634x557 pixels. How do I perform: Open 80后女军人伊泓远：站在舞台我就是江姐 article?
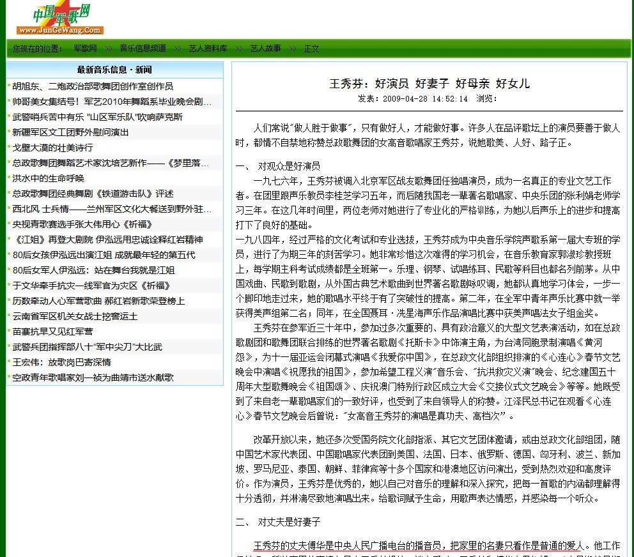93,270
